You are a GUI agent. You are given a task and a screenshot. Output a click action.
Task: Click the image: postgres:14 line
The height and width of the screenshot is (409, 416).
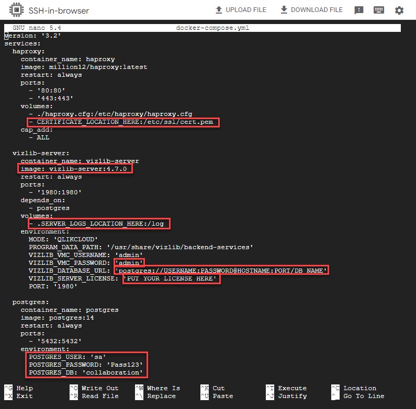pos(57,318)
